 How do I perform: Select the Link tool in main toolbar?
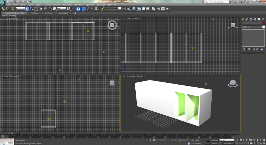click(x=3, y=9)
